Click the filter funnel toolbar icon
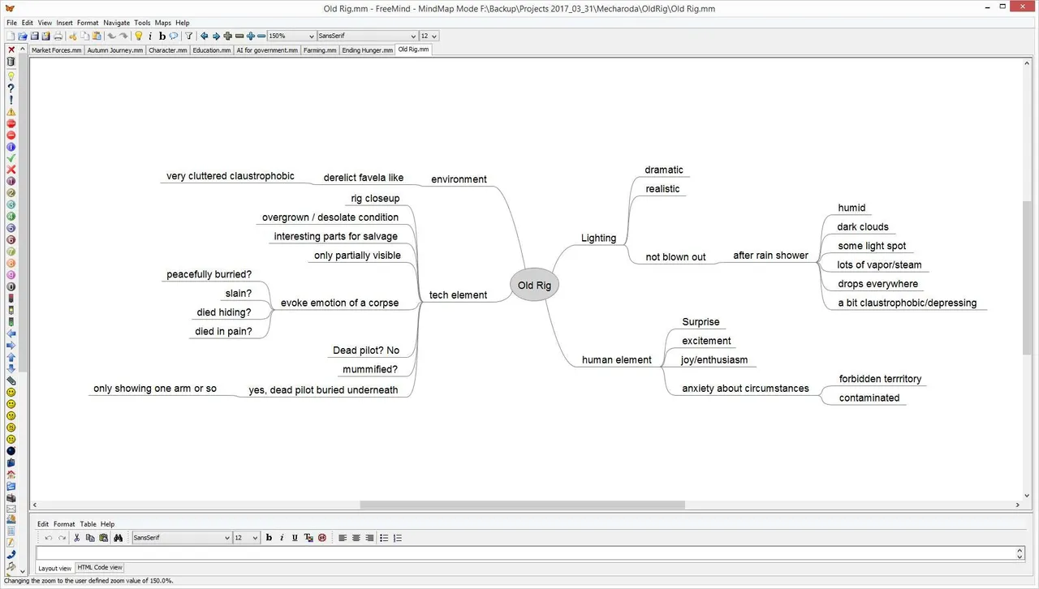 188,36
